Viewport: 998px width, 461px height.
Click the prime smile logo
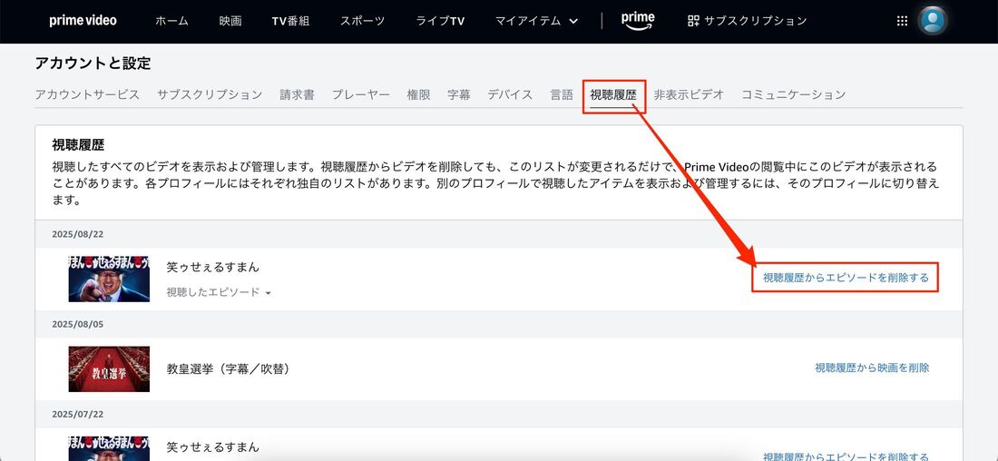pos(638,21)
